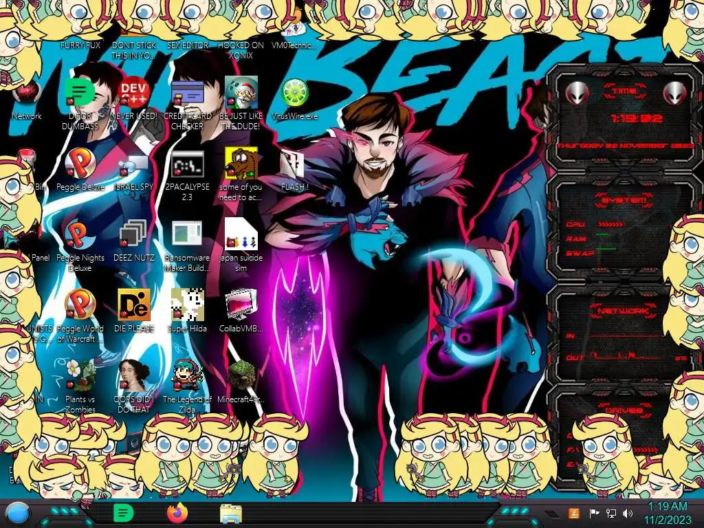Open the CREDIT CARD CHECKER icon
The height and width of the screenshot is (528, 704).
pyautogui.click(x=187, y=93)
